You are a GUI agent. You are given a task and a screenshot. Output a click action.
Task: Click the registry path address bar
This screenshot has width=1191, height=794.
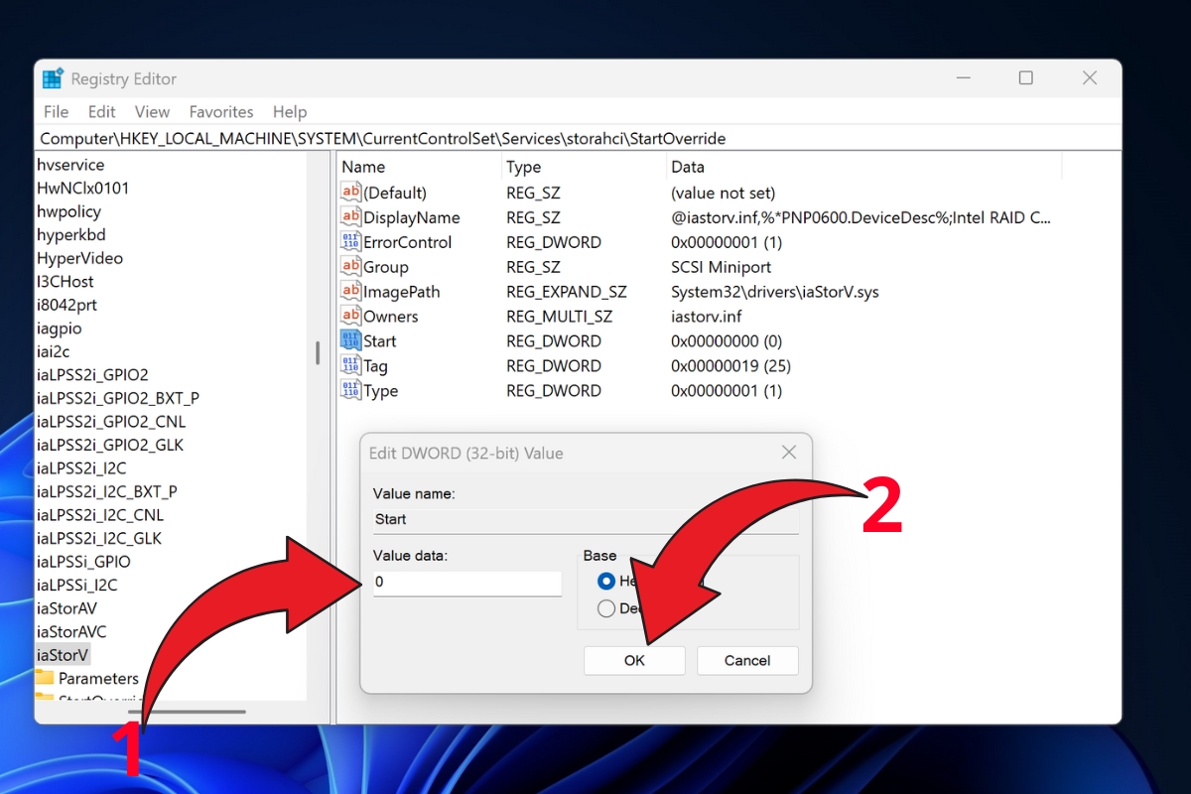tap(579, 138)
